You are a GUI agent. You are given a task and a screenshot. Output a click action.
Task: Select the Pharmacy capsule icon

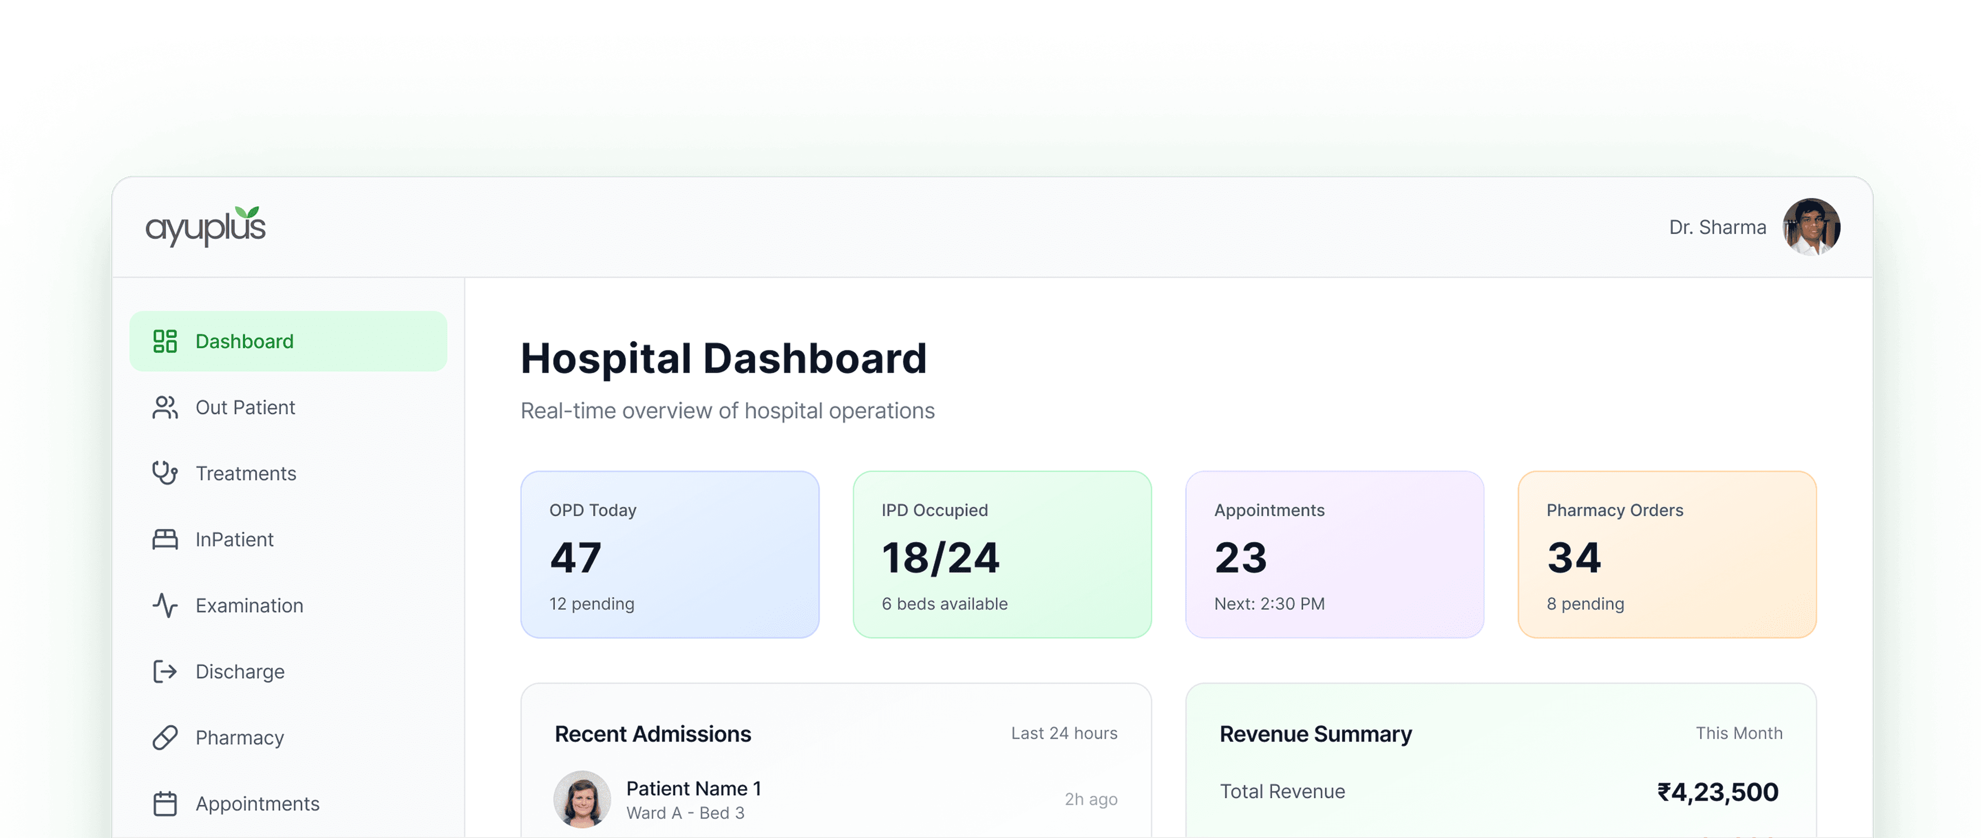(x=165, y=737)
